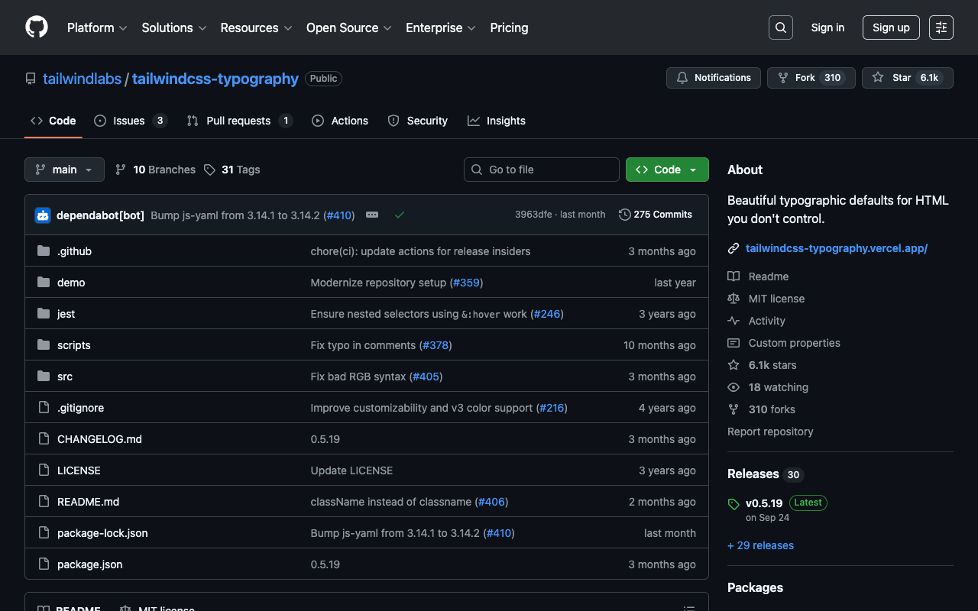Click the Notifications bell button
This screenshot has width=978, height=611.
pos(714,78)
